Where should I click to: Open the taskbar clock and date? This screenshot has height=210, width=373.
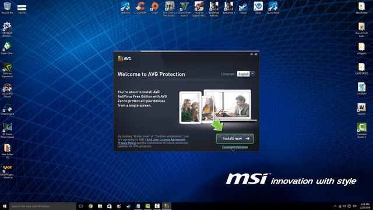pyautogui.click(x=365, y=206)
